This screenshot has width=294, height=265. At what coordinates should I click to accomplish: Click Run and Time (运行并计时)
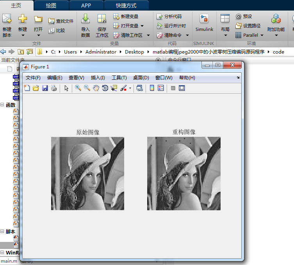(x=171, y=26)
